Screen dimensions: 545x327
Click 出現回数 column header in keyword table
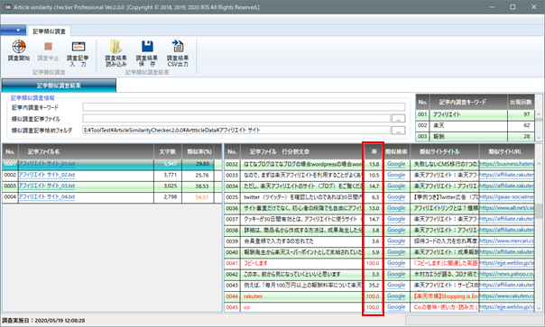(521, 102)
